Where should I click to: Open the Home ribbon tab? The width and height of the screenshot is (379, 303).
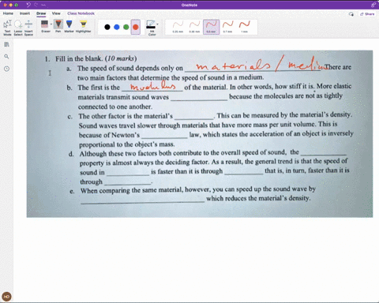pyautogui.click(x=8, y=13)
